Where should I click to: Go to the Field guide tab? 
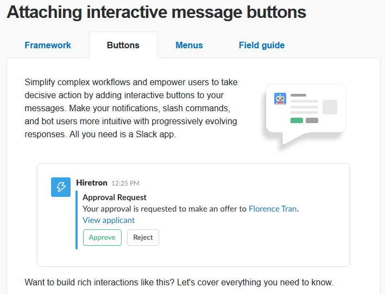point(262,45)
